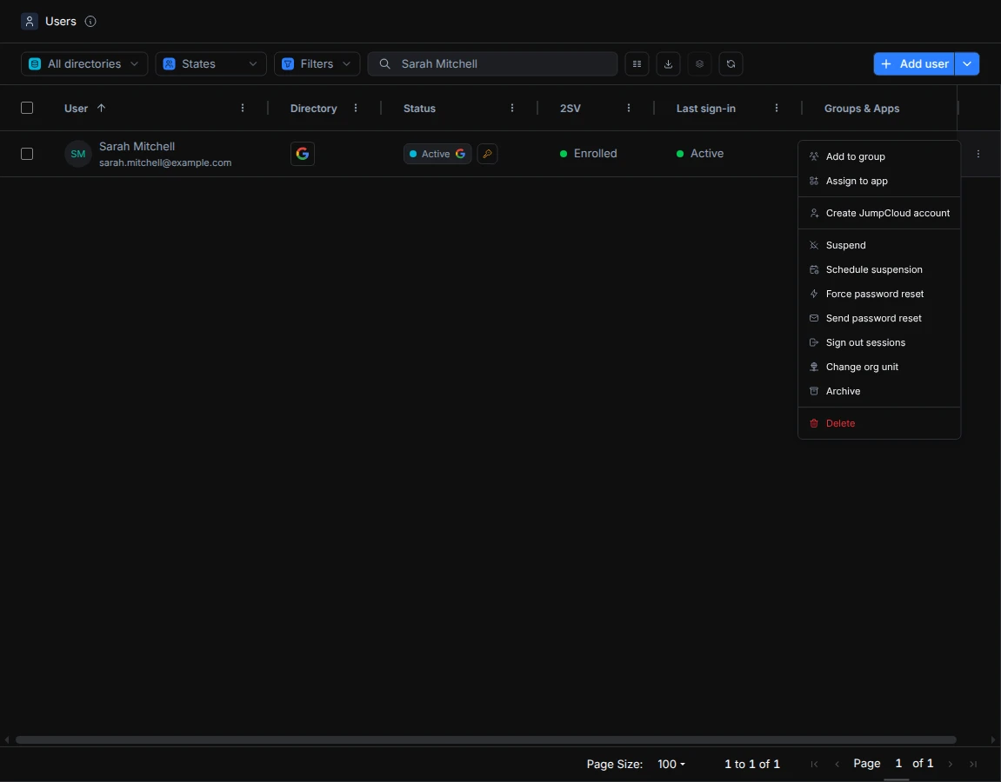Click the sort arrow next to User header
The height and width of the screenshot is (782, 1001).
click(x=101, y=108)
